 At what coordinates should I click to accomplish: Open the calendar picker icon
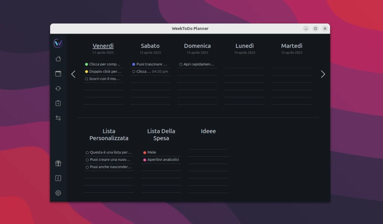[58, 74]
